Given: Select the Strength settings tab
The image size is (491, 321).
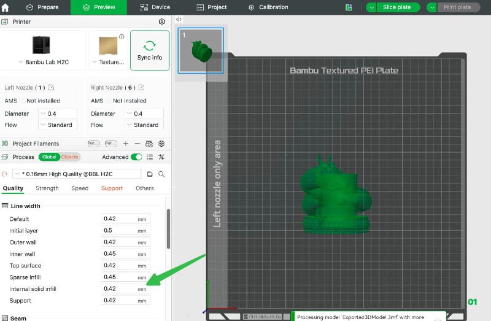Looking at the screenshot, I should (47, 188).
